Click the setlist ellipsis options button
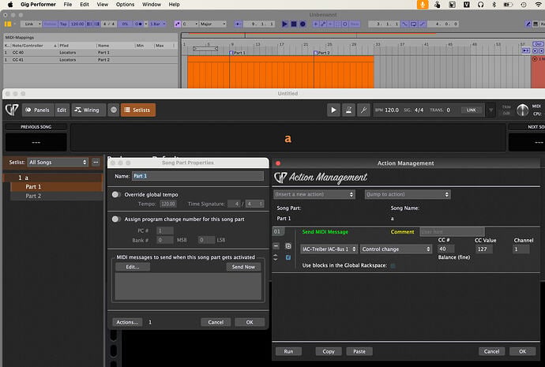The width and height of the screenshot is (545, 367). 96,162
